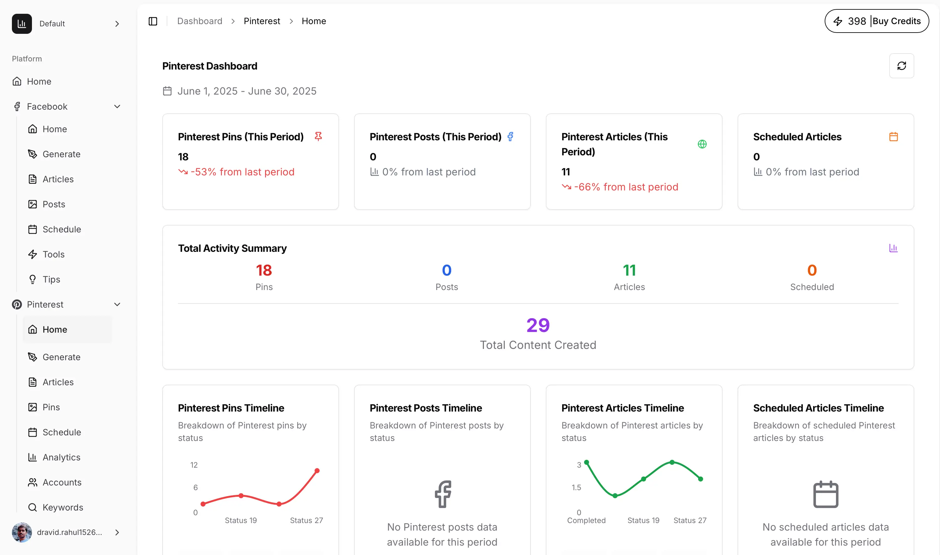Open Facebook Home sub-item
940x555 pixels.
[68, 129]
